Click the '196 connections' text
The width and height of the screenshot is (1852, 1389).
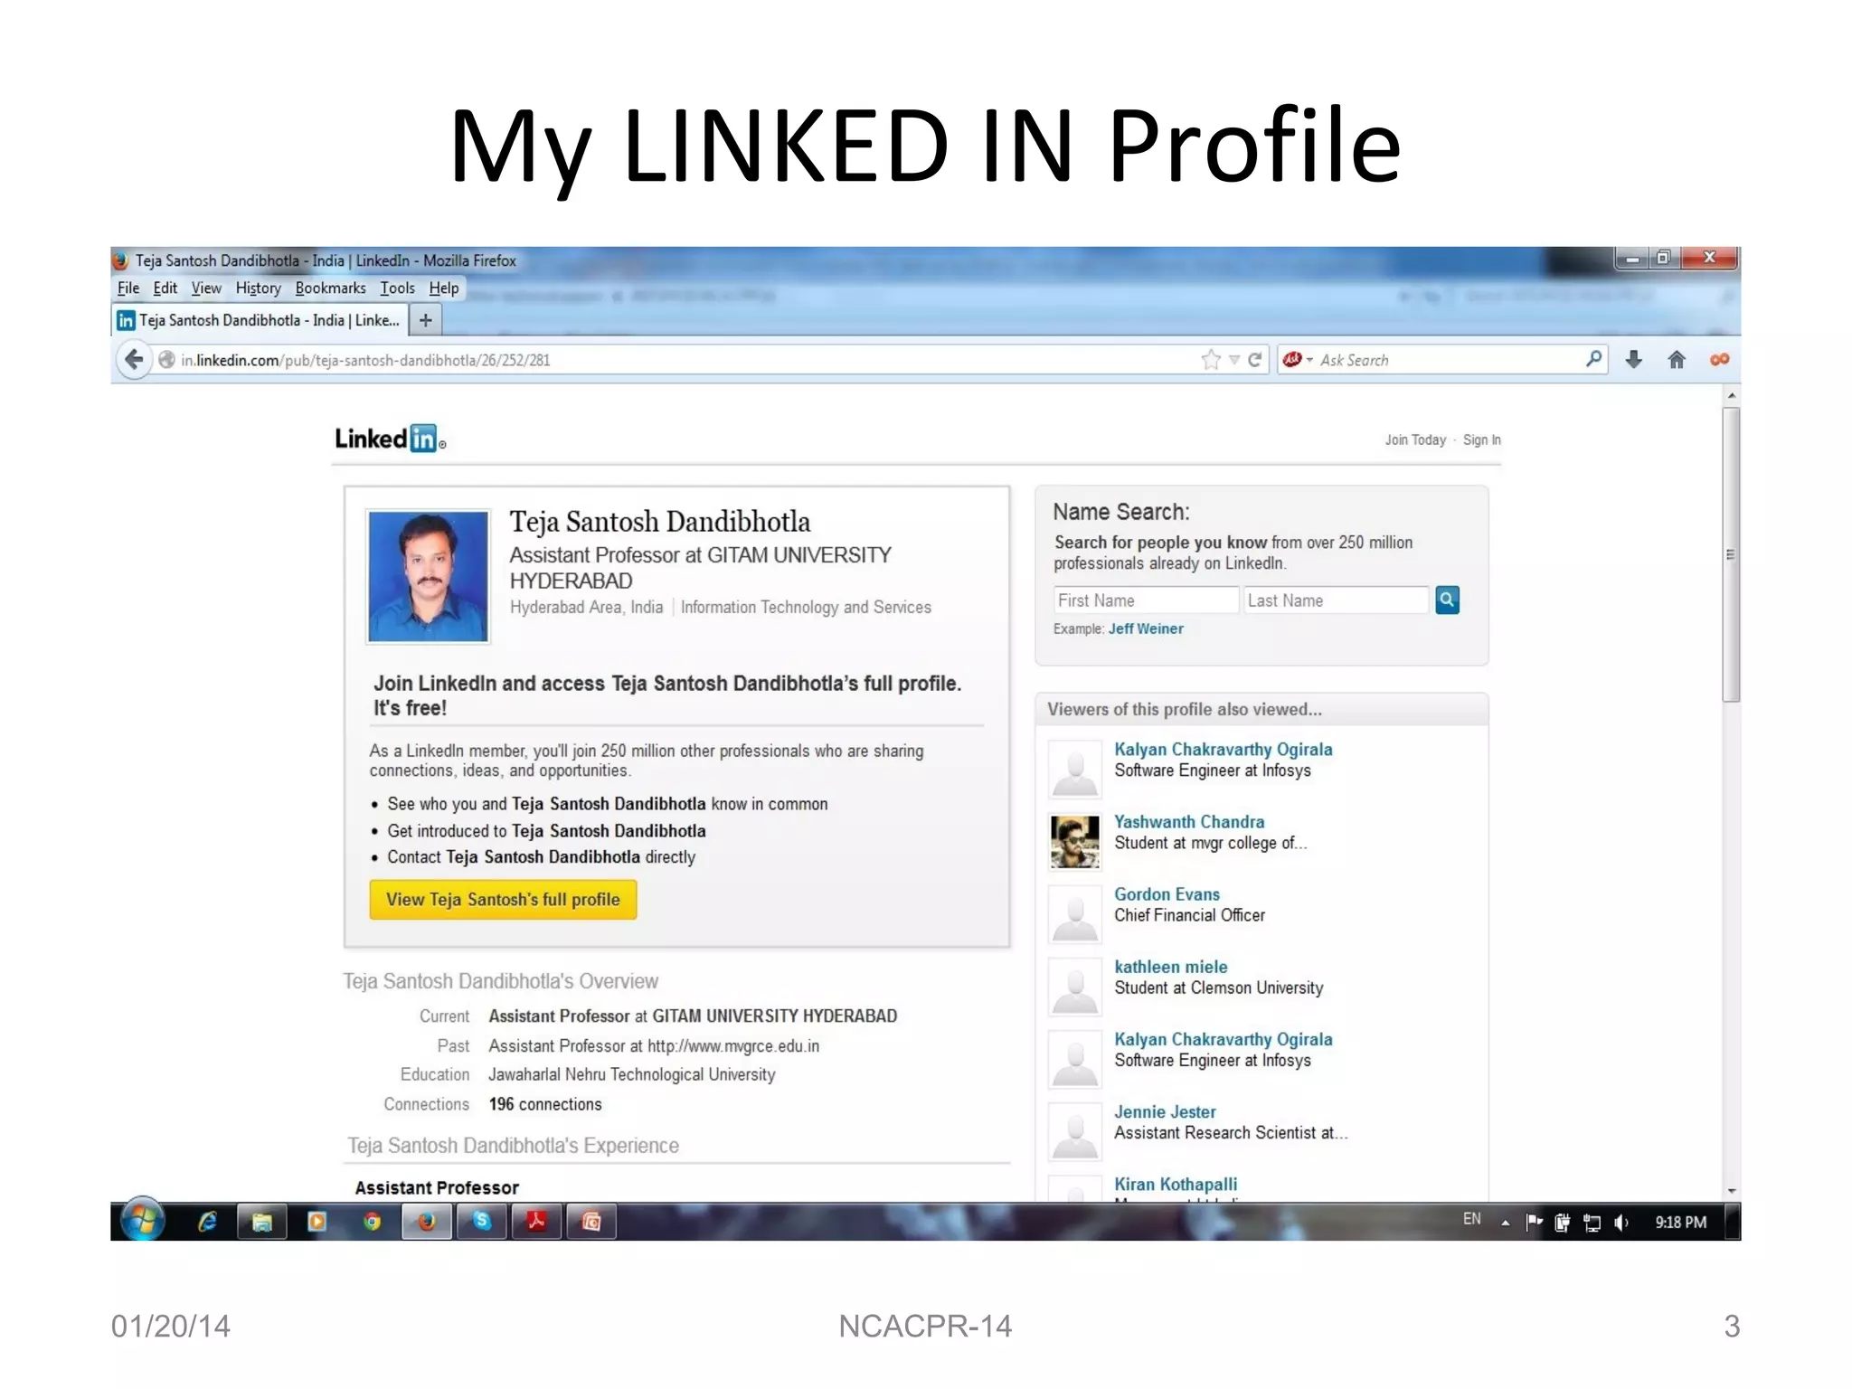click(x=545, y=1104)
